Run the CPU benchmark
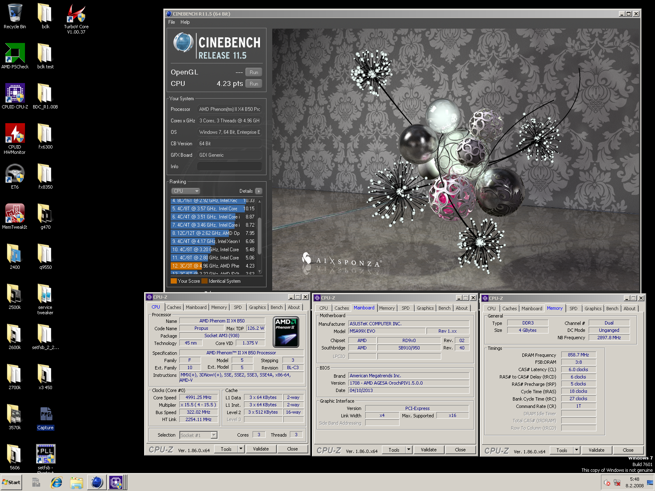Screen dimensions: 655x491 254,84
